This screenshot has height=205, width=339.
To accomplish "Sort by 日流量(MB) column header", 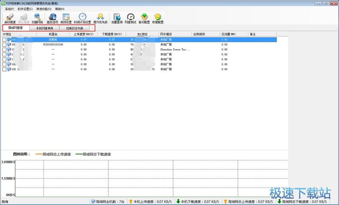I will point(234,34).
